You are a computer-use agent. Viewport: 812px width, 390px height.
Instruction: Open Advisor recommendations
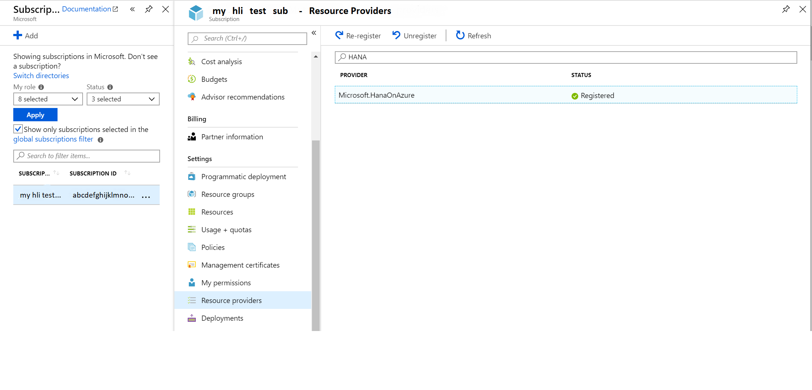coord(243,97)
